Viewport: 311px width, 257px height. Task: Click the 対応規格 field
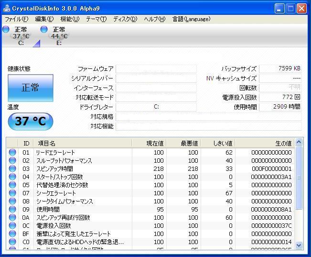click(x=209, y=116)
